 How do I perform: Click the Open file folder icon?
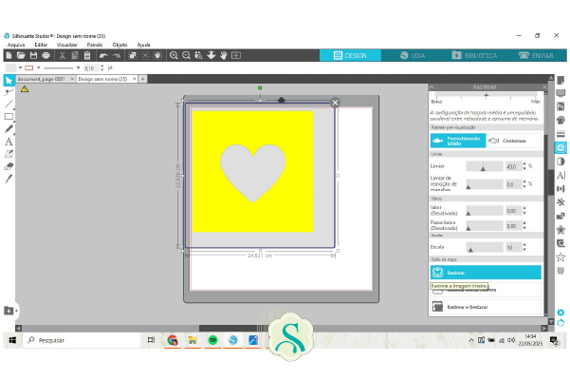[x=21, y=55]
